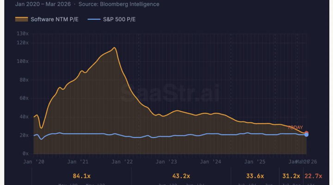This screenshot has width=333, height=185.
Task: Click the 130x y-axis label
Action: coord(23,34)
